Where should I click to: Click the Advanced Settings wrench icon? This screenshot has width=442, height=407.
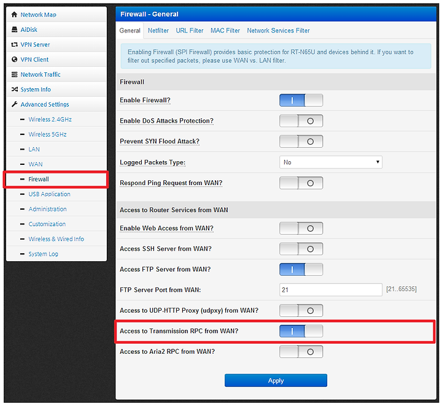click(14, 104)
